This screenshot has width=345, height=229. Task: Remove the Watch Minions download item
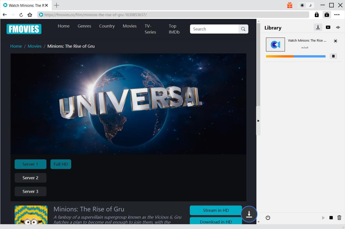click(x=335, y=41)
